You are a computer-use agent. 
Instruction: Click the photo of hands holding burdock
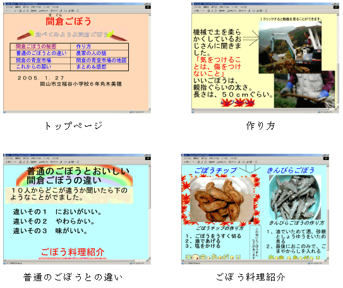(x=304, y=90)
